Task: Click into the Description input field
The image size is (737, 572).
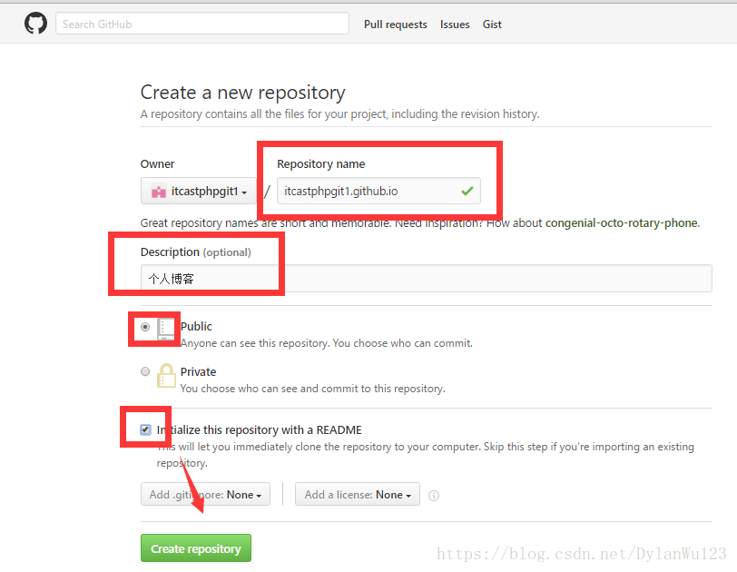Action: point(427,278)
